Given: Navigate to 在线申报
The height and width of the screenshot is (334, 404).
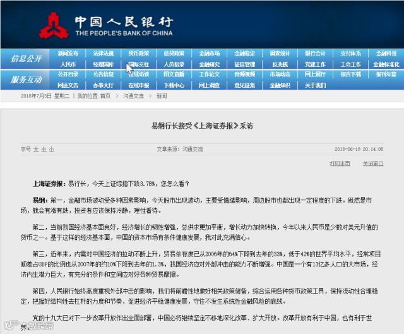Looking at the screenshot, I should click(x=139, y=85).
